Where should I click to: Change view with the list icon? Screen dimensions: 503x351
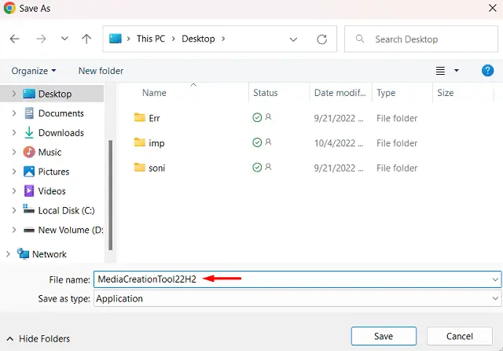coord(440,71)
